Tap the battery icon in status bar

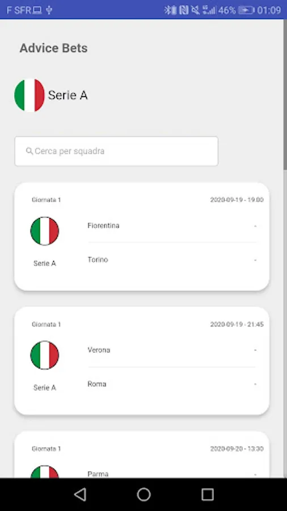(x=246, y=10)
